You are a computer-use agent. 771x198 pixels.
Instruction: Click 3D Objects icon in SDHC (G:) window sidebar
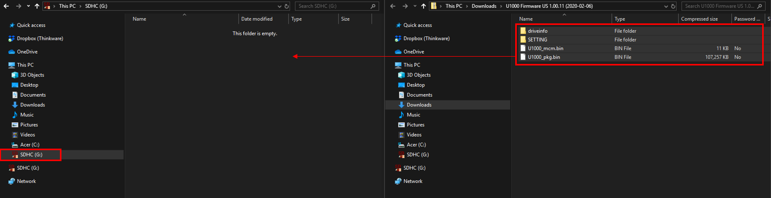coord(15,75)
